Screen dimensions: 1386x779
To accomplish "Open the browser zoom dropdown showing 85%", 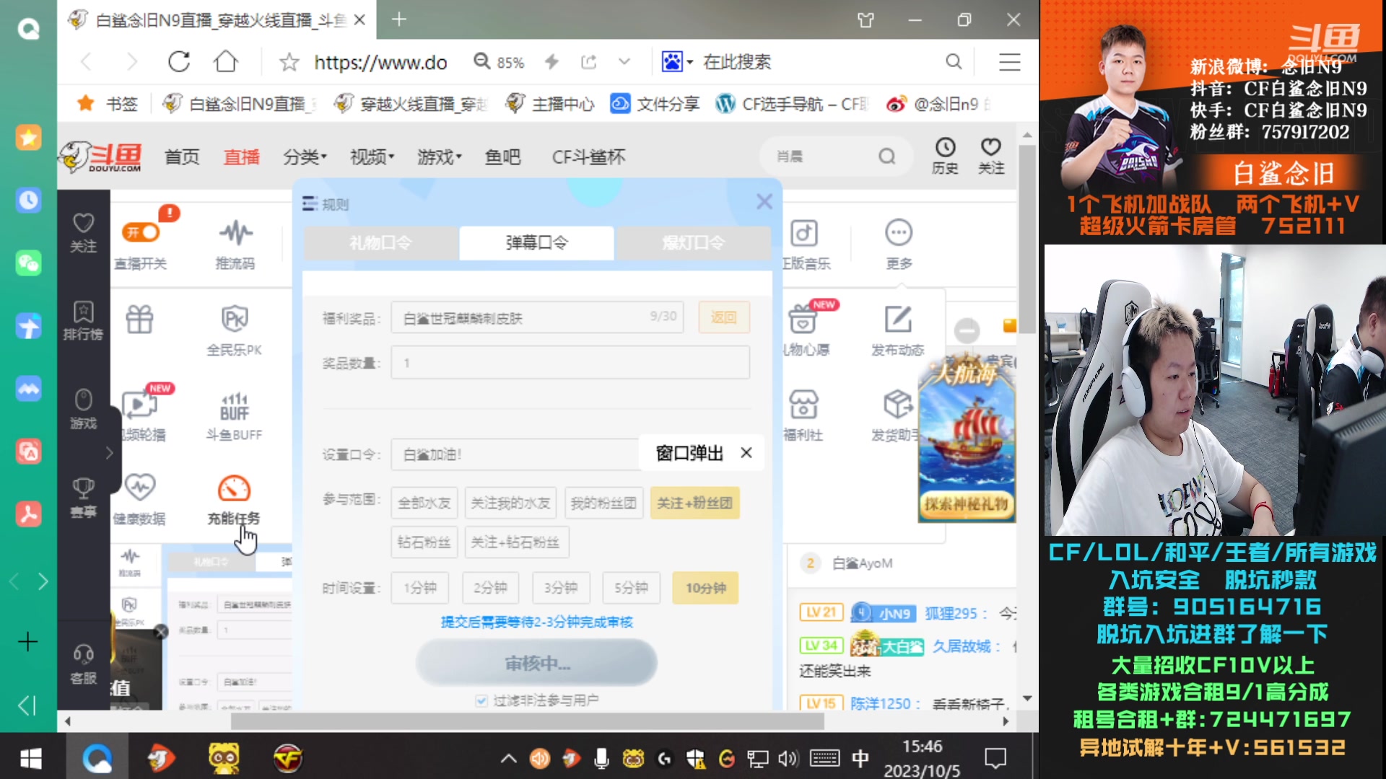I will click(497, 62).
